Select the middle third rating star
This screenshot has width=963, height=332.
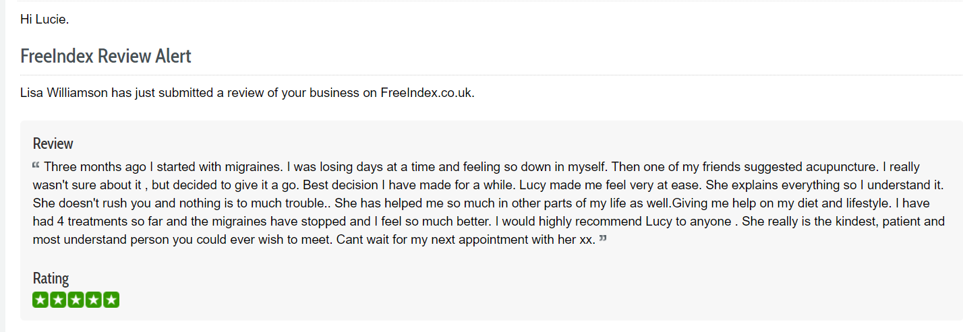tap(76, 300)
